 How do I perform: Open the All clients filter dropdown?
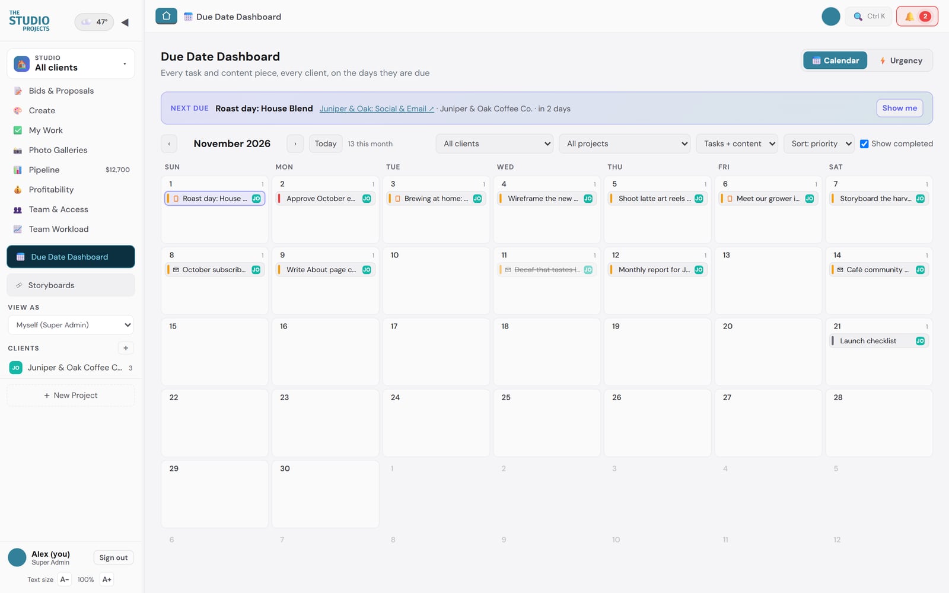[495, 144]
